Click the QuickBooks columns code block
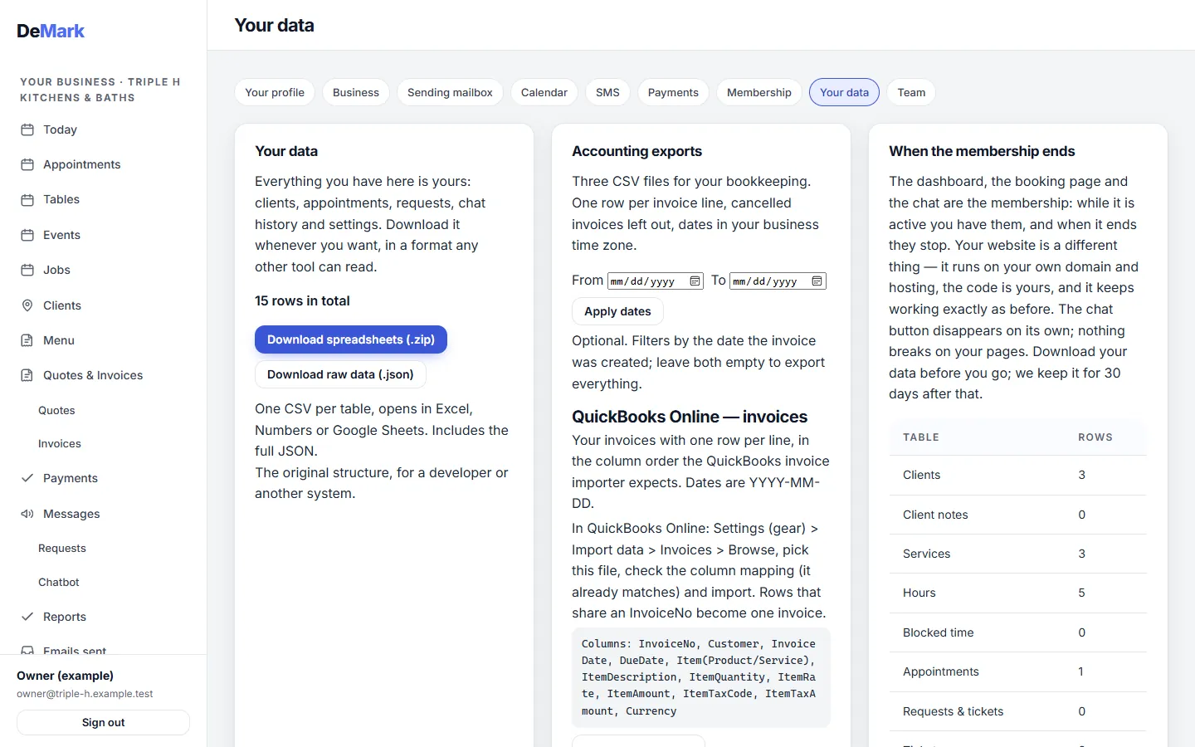Viewport: 1195px width, 747px height. 701,677
